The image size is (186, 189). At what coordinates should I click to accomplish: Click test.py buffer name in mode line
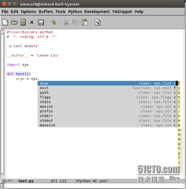26,181
